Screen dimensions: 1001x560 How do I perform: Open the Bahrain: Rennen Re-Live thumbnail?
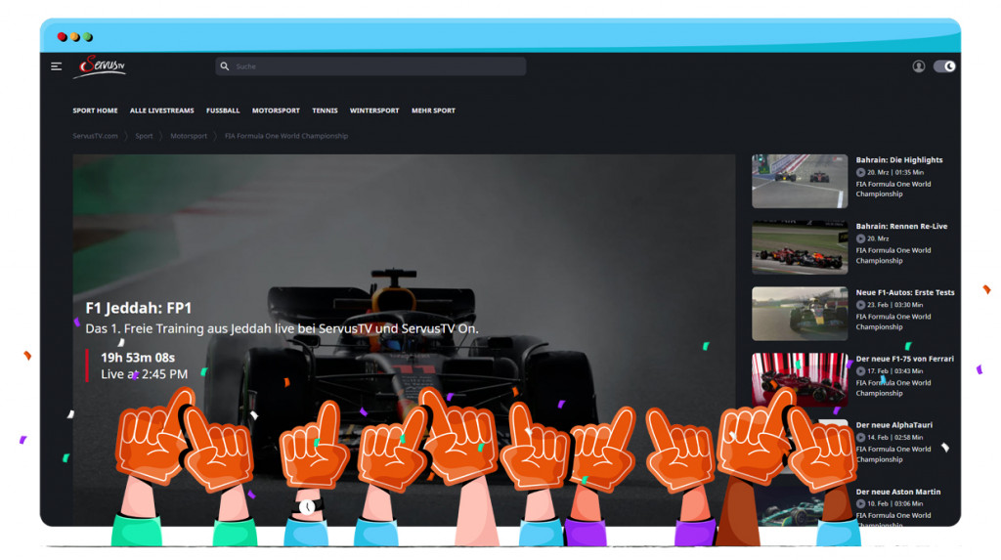800,248
